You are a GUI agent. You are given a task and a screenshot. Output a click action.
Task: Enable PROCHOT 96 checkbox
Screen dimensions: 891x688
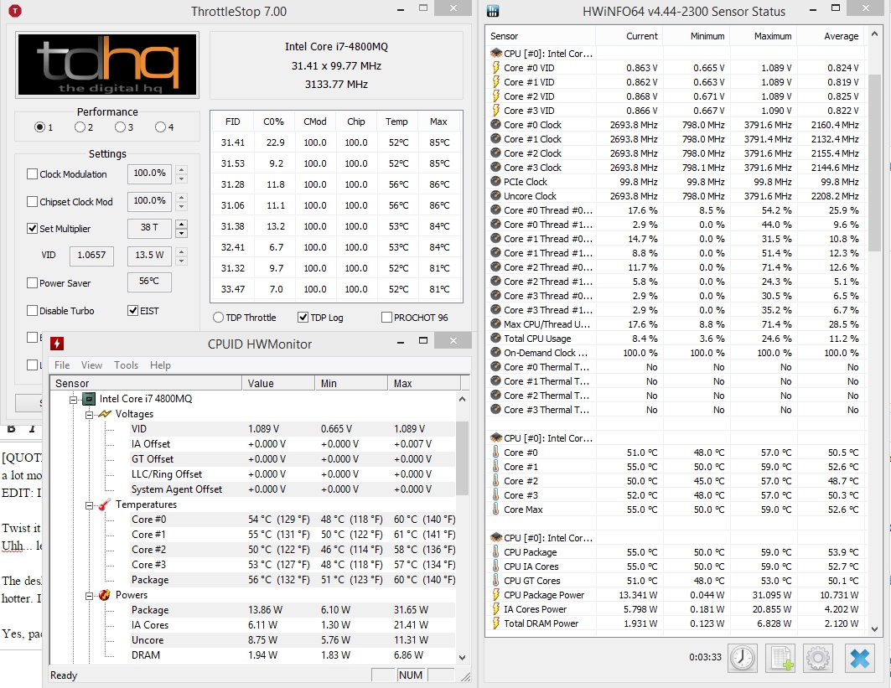386,318
